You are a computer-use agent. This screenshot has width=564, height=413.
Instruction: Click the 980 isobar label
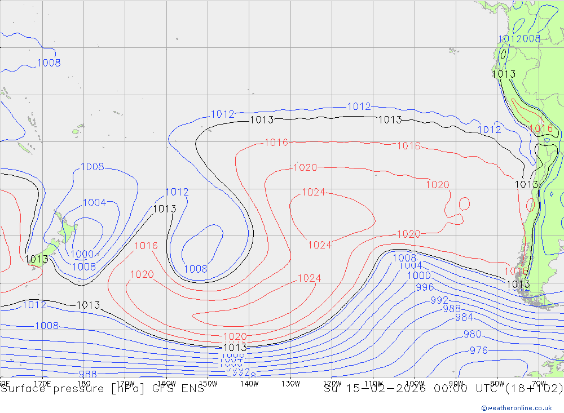[472, 334]
